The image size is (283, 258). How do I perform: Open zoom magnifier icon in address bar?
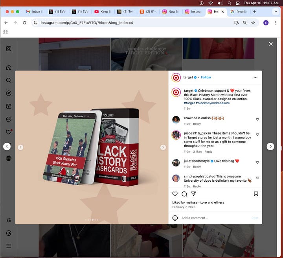tap(244, 22)
